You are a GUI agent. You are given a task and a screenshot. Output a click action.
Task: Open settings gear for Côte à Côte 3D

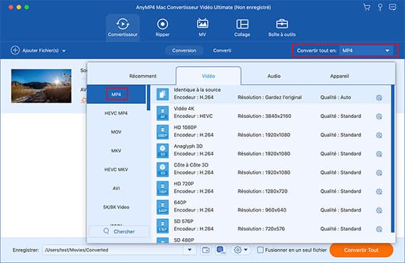click(379, 173)
